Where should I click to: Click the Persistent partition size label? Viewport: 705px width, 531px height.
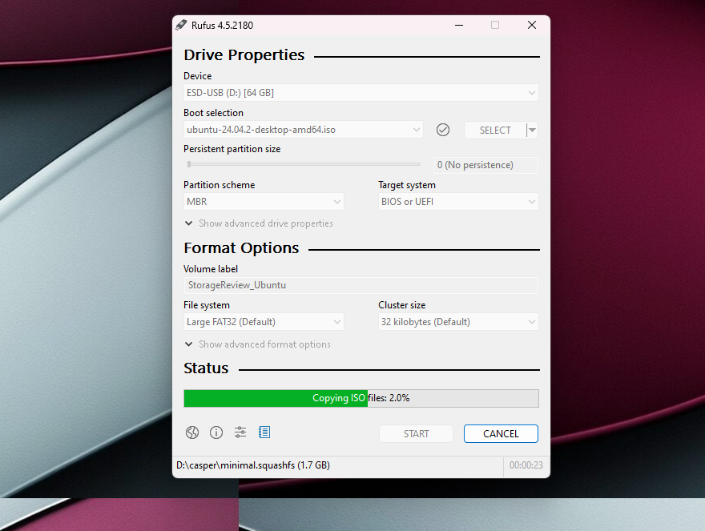(x=232, y=149)
